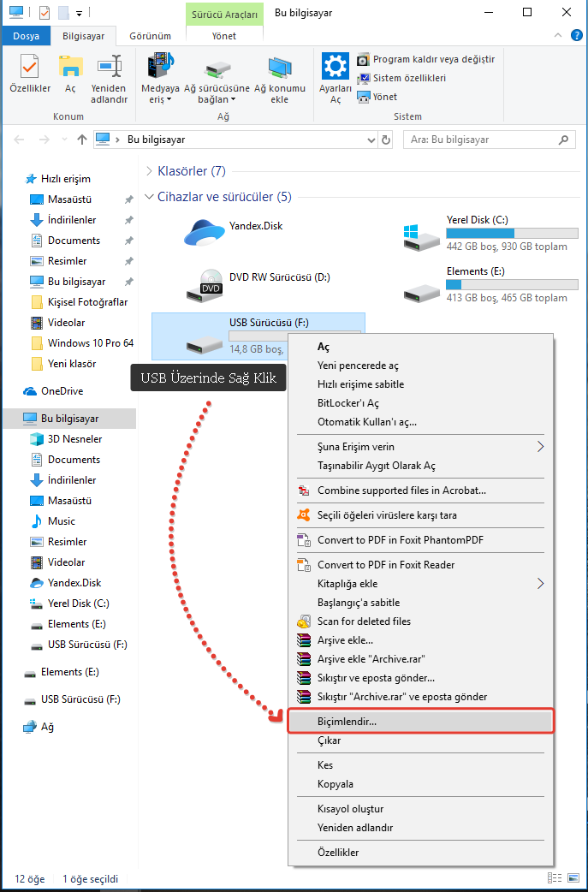Switch to the Görünüm ribbon tab
Viewport: 588px width, 892px height.
point(150,37)
